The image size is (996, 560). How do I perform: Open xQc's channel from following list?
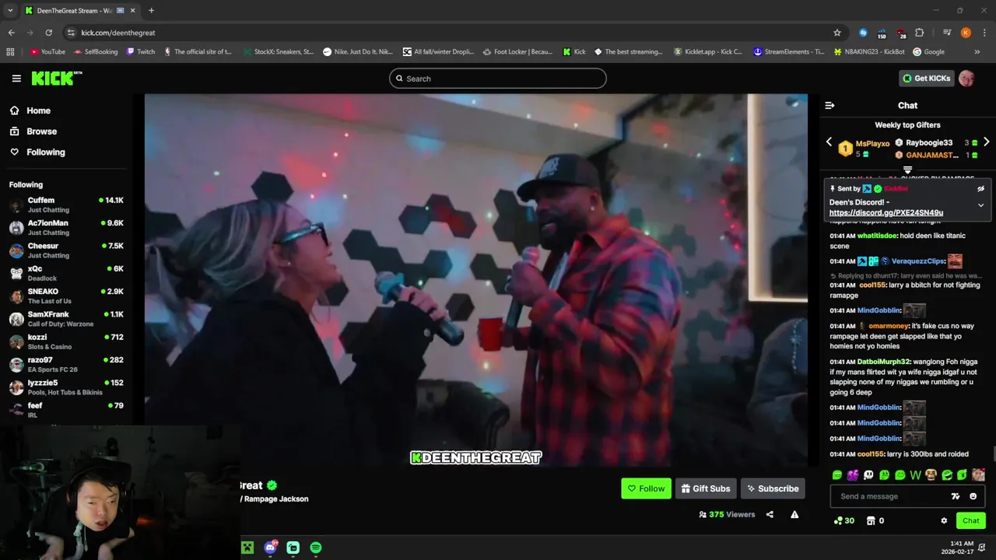[x=66, y=273]
